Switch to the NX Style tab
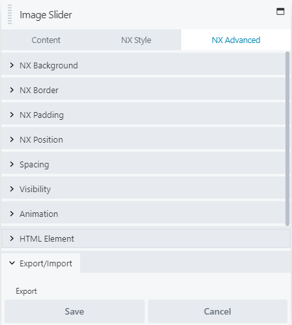292x325 pixels. tap(136, 40)
